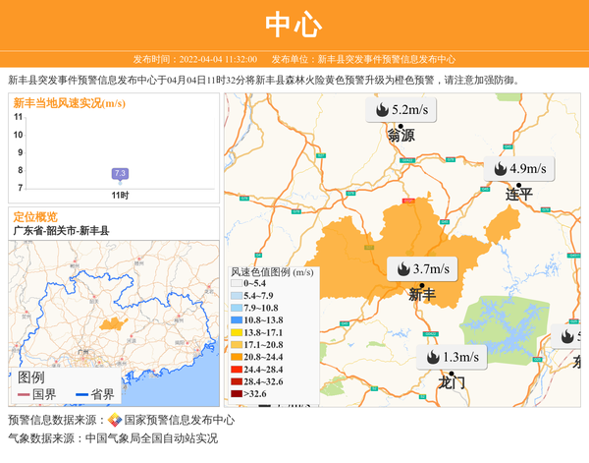Image resolution: width=589 pixels, height=463 pixels.
Task: Click the fire icon in the 1.3m/s marker
Action: point(432,357)
